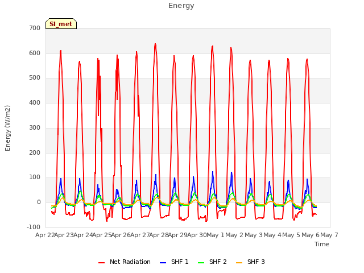This screenshot has width=364, height=273.
Task: Click the 0 y-axis tick label
Action: (x=39, y=202)
